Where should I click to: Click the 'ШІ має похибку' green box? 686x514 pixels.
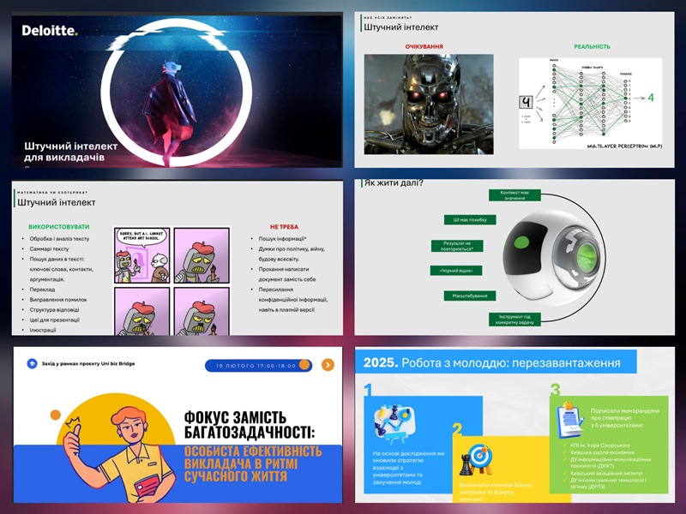pos(470,219)
